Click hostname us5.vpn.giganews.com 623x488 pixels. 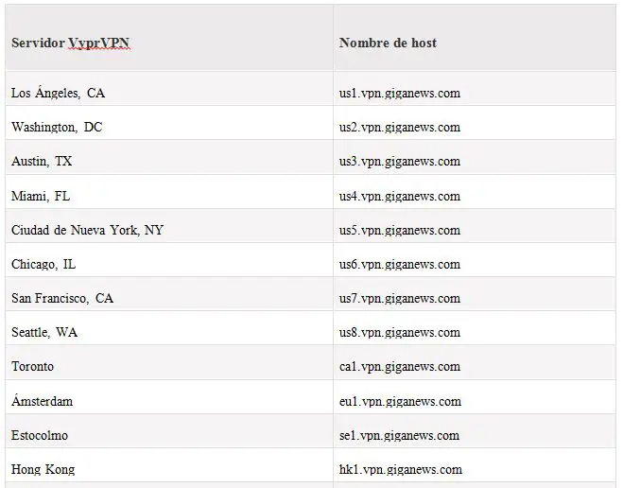tap(399, 230)
